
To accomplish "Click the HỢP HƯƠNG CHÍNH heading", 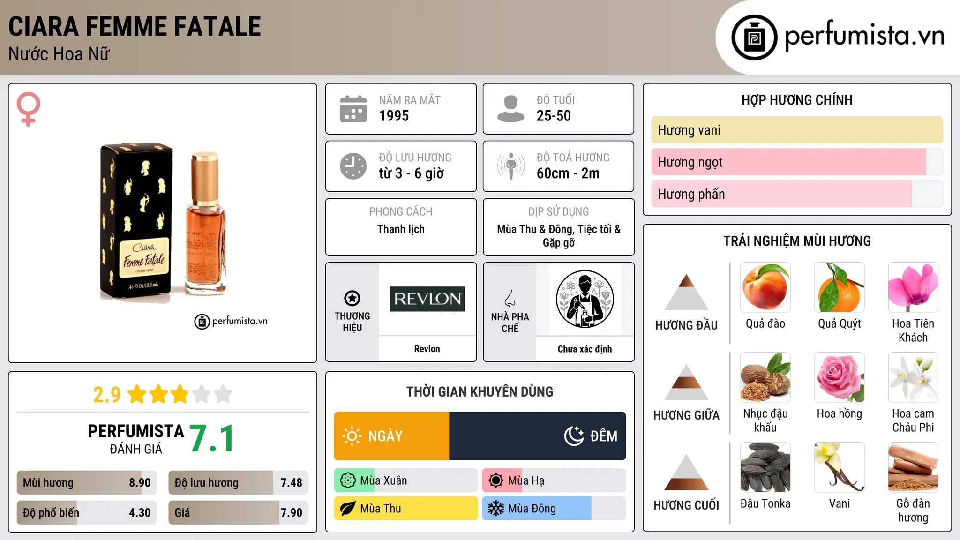I will 797,100.
